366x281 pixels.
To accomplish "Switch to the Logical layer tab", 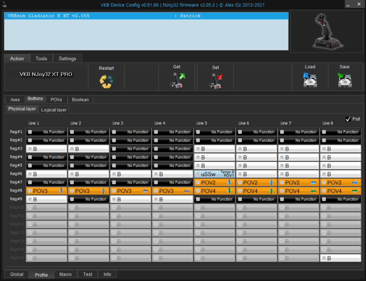I will click(x=54, y=110).
